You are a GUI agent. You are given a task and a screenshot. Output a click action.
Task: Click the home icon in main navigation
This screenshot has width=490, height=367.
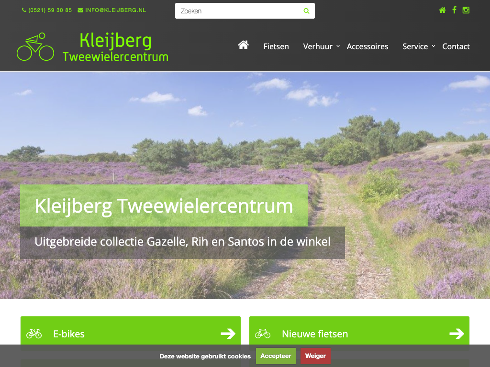[x=243, y=45]
